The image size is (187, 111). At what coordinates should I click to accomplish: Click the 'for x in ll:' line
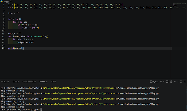pos(15,19)
